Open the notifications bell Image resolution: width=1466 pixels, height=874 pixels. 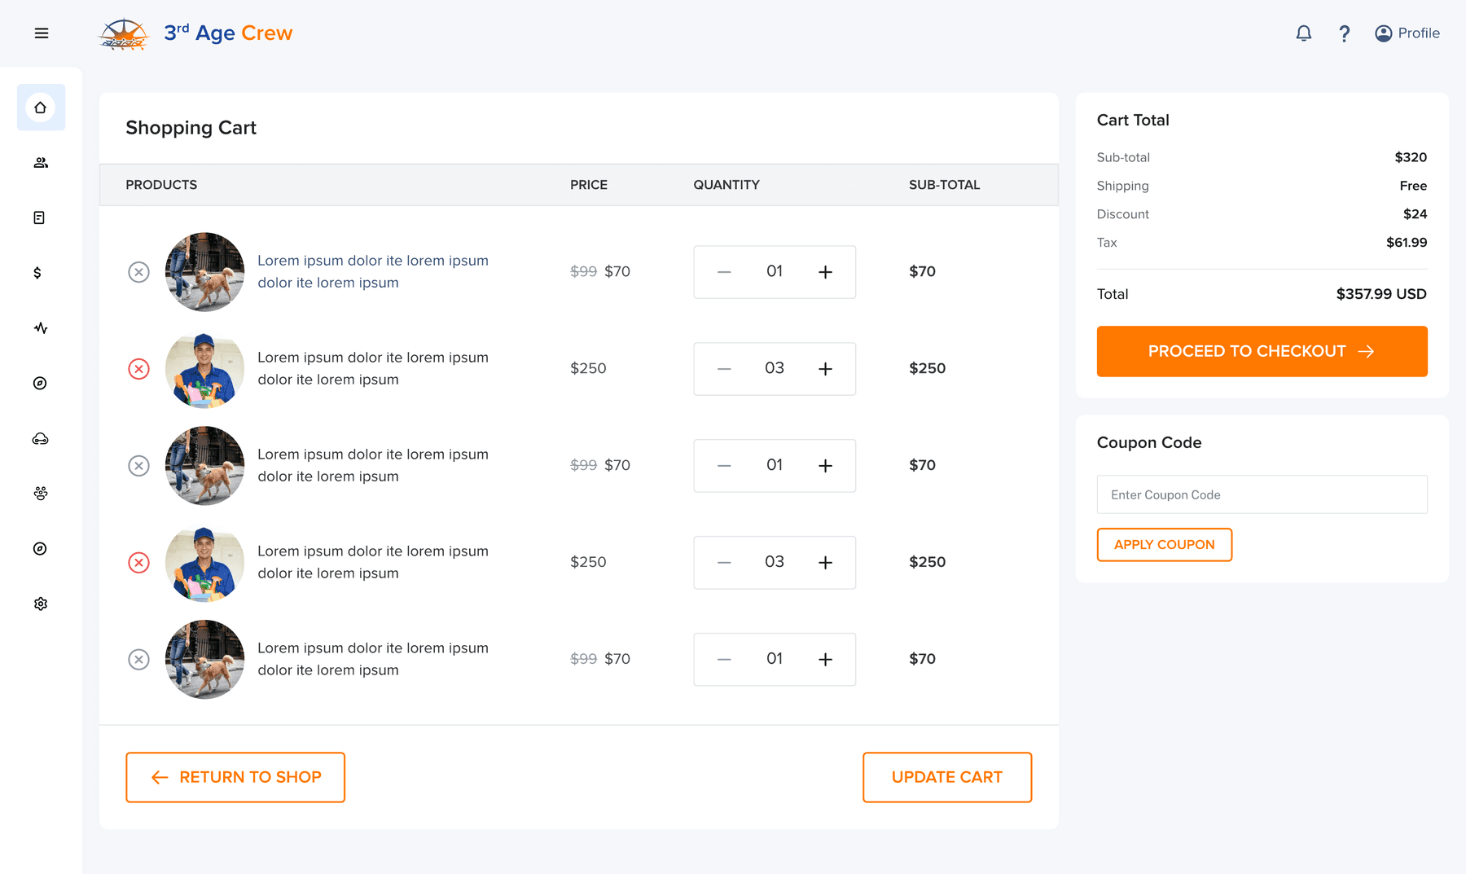(x=1304, y=33)
